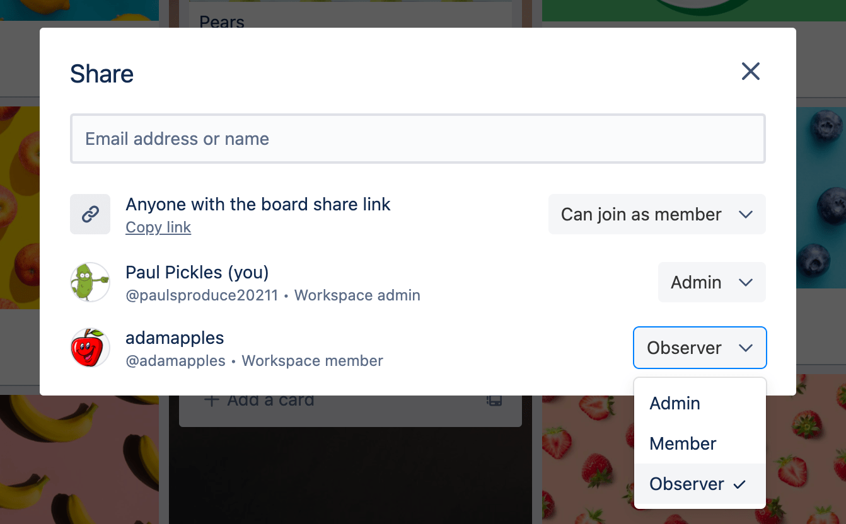
Task: Click adamapples's red apple avatar icon
Action: coord(90,347)
